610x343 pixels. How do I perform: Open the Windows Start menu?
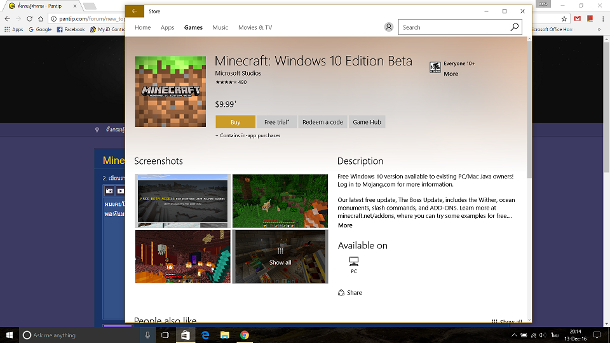[10, 335]
